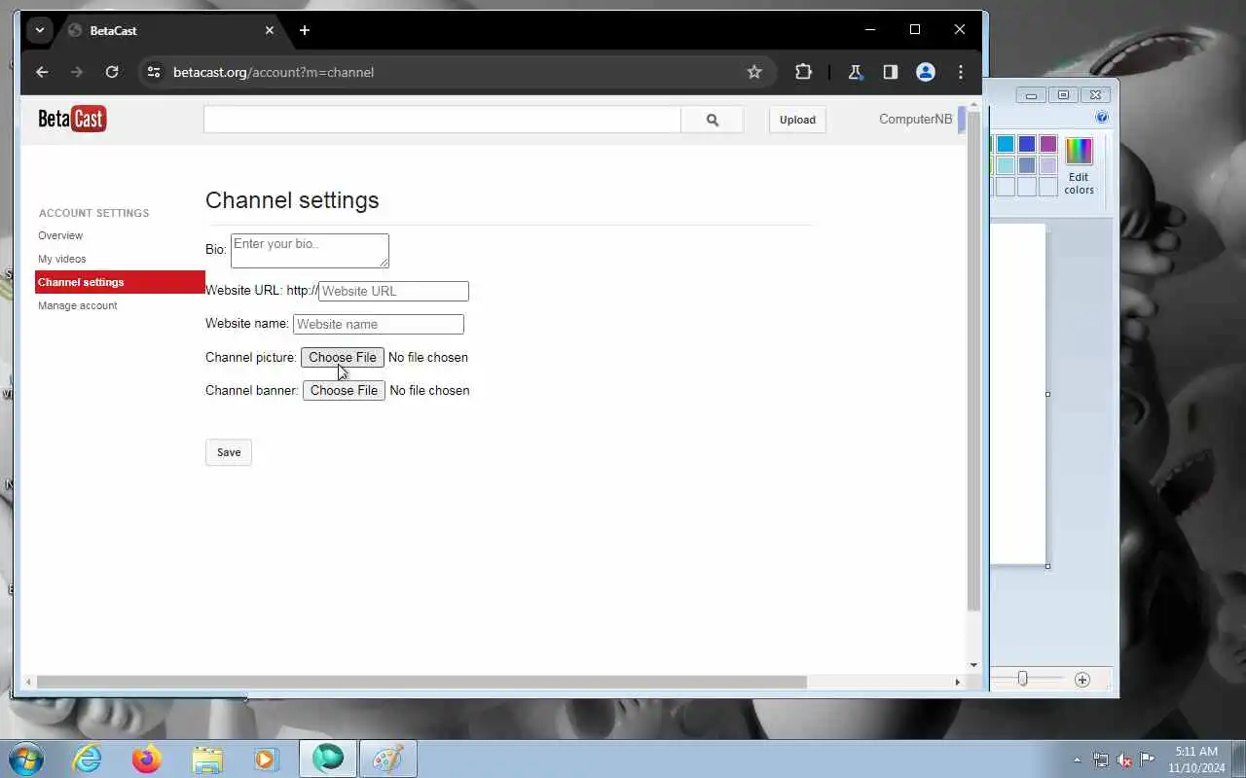Click the Website name input field
Viewport: 1246px width, 778px height.
(x=379, y=324)
